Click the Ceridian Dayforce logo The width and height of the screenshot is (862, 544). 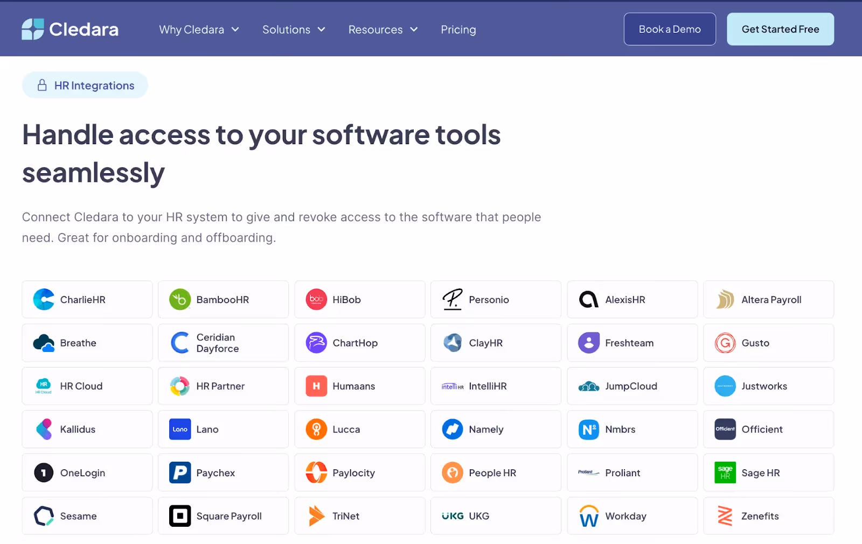(x=180, y=343)
